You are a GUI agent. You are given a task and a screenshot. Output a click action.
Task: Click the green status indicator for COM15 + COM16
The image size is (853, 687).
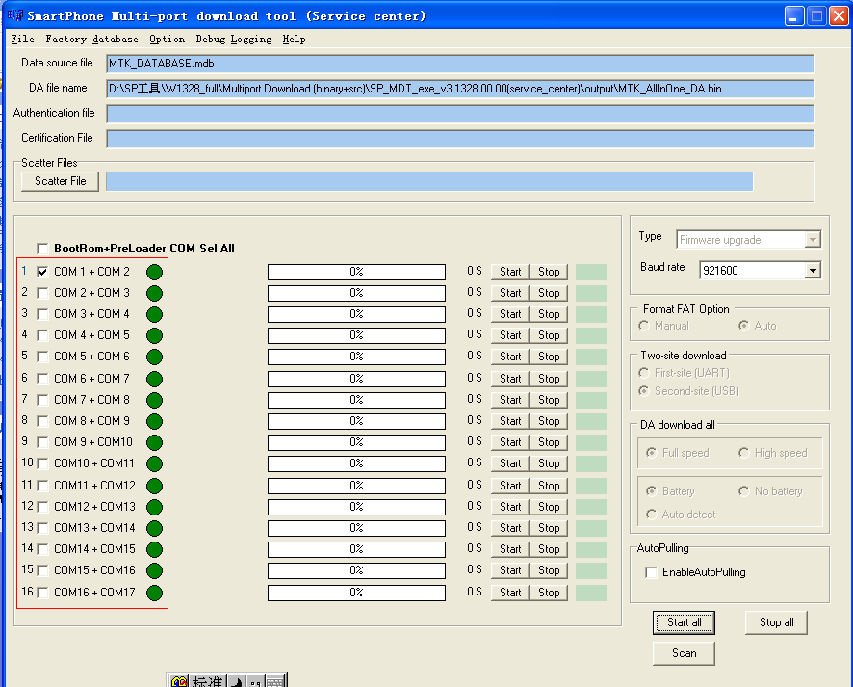pos(154,570)
